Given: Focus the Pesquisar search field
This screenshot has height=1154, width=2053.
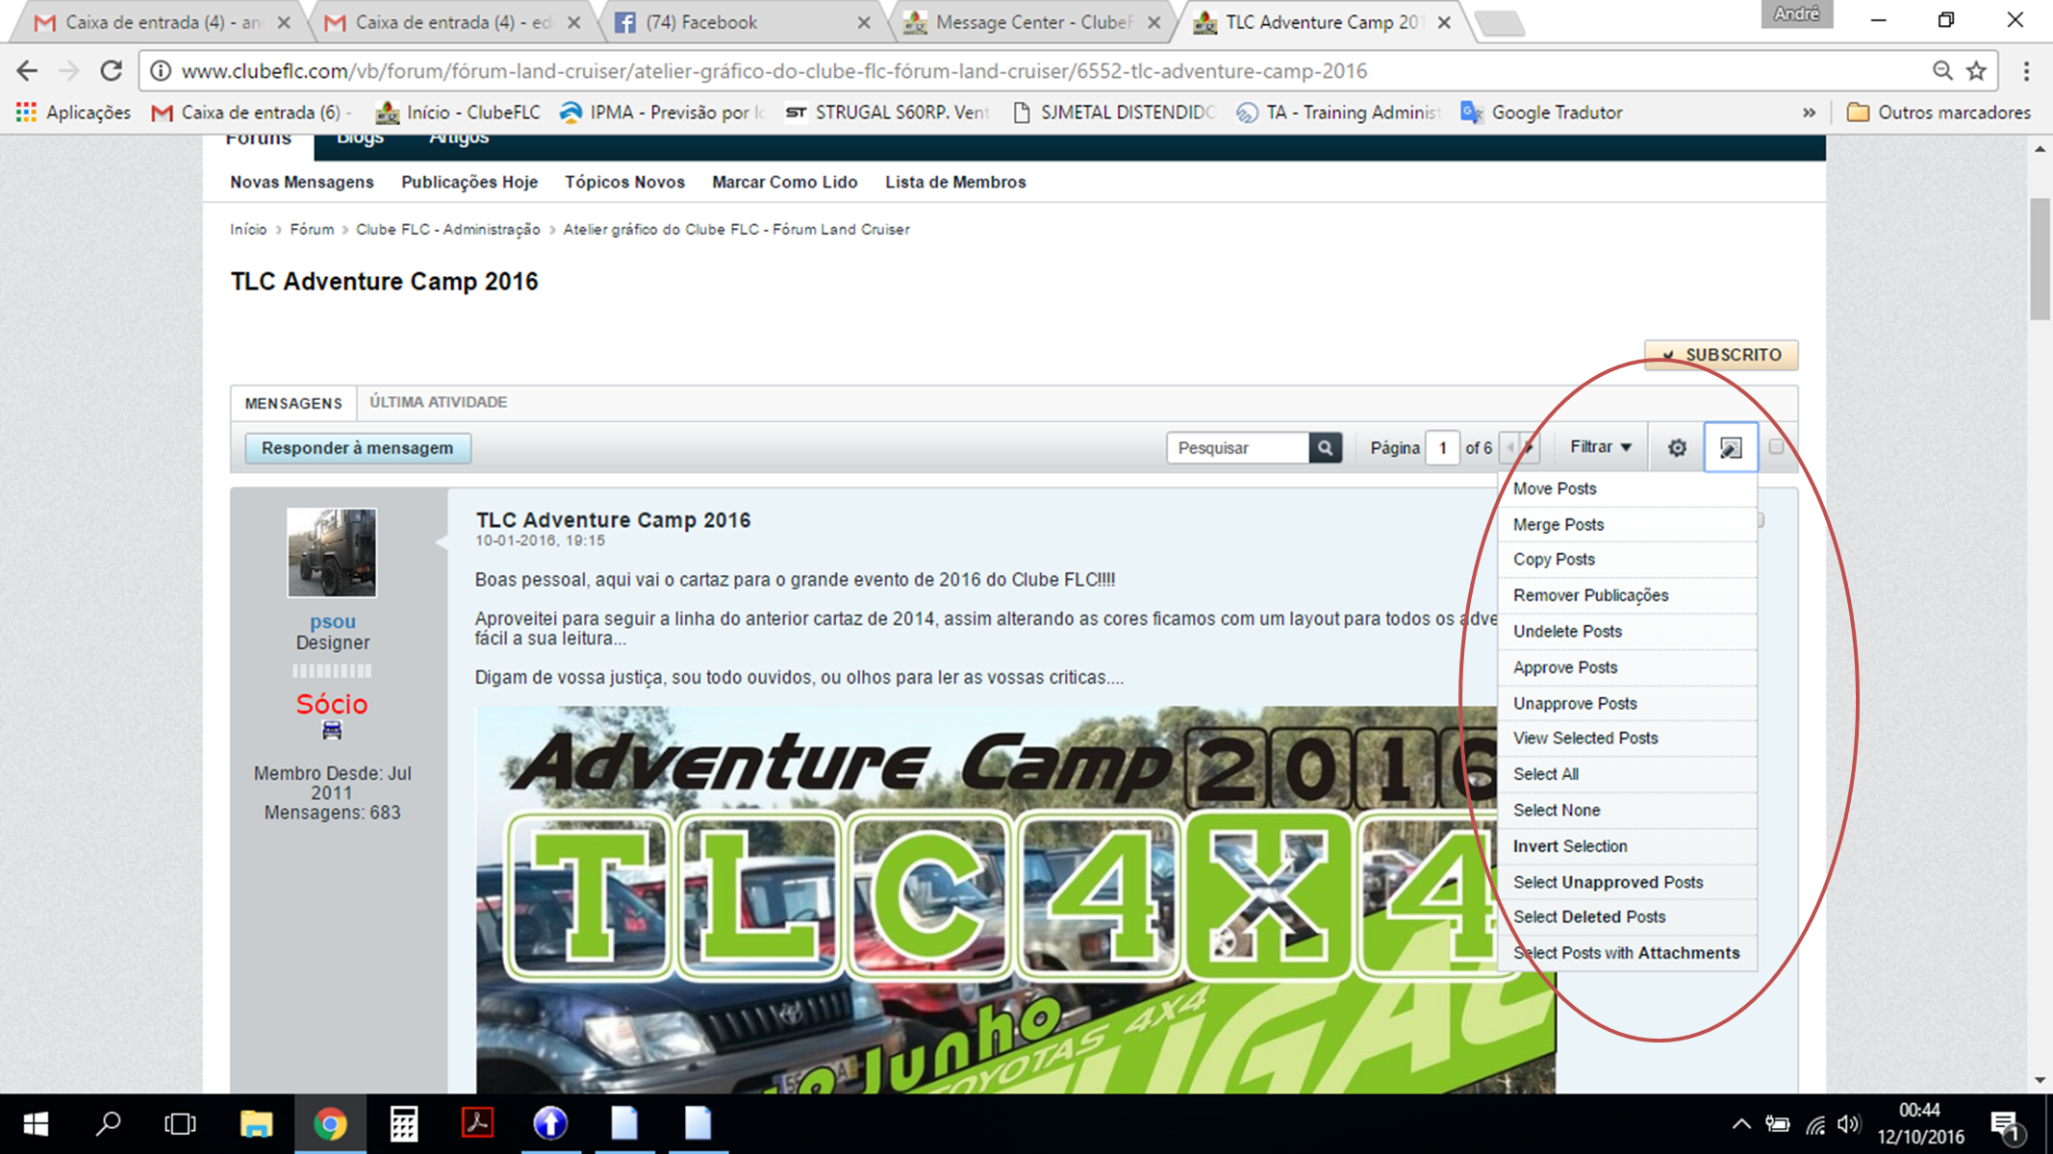Looking at the screenshot, I should (x=1238, y=448).
